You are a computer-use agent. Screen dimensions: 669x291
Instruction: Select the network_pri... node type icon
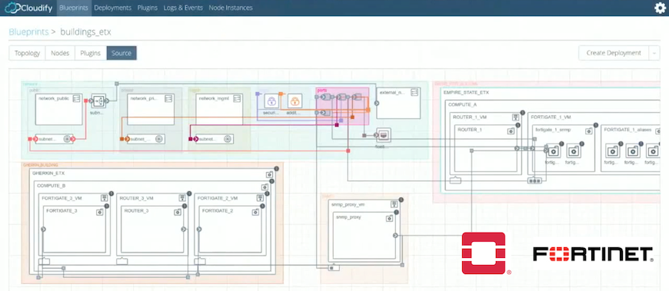168,99
